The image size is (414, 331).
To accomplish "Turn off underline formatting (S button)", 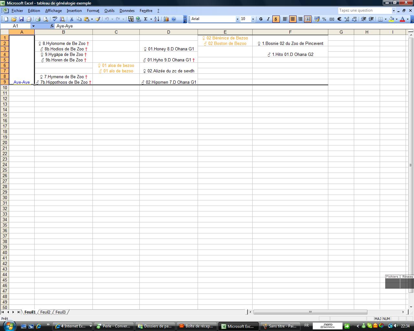I will click(276, 19).
